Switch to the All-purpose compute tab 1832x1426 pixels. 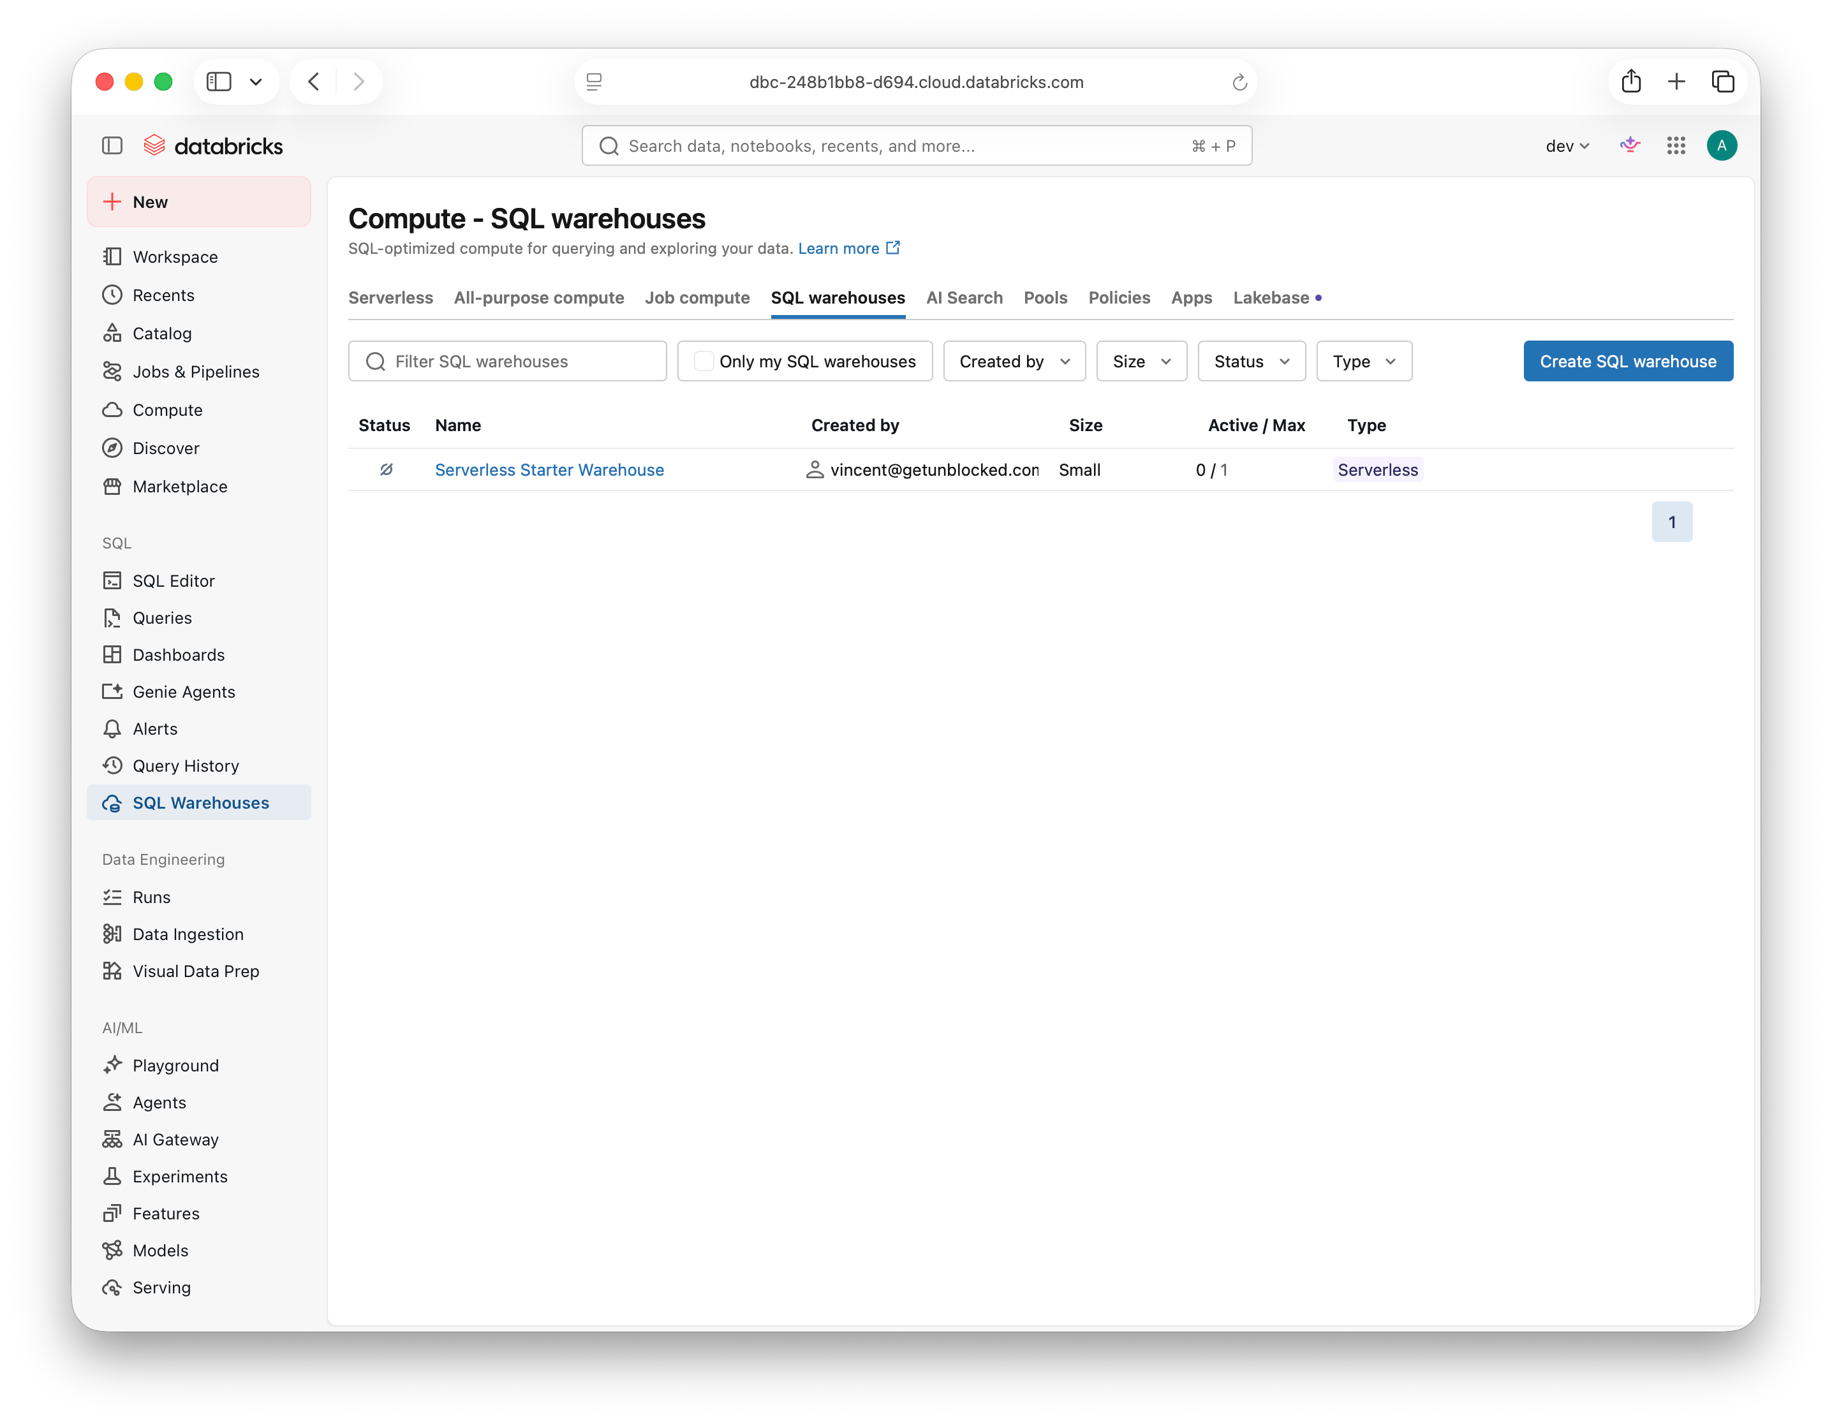tap(538, 298)
